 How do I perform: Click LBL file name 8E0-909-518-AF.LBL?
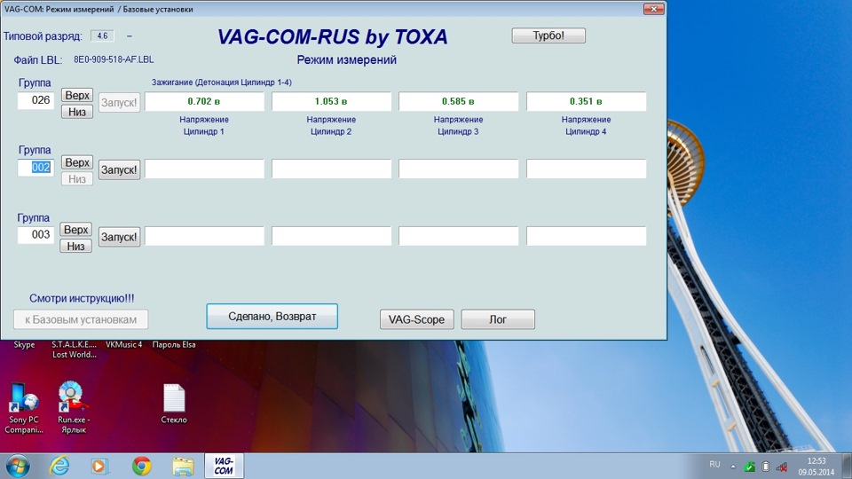point(114,59)
